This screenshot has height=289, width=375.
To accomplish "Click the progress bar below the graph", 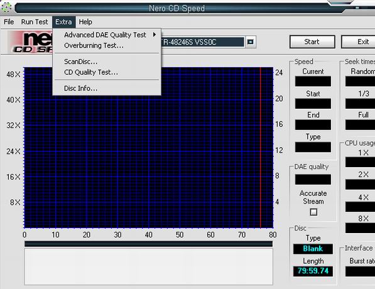I will [148, 244].
